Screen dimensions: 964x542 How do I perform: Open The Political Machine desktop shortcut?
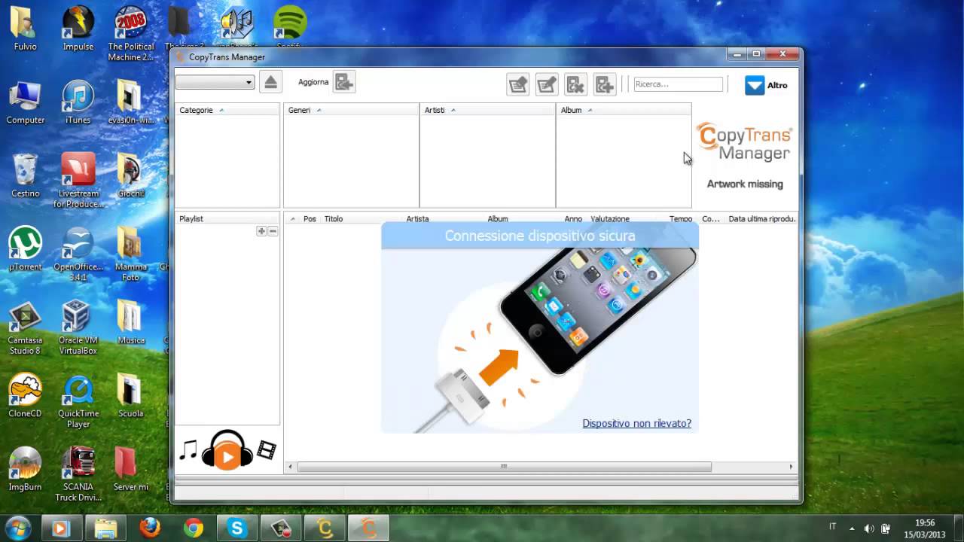tap(130, 33)
